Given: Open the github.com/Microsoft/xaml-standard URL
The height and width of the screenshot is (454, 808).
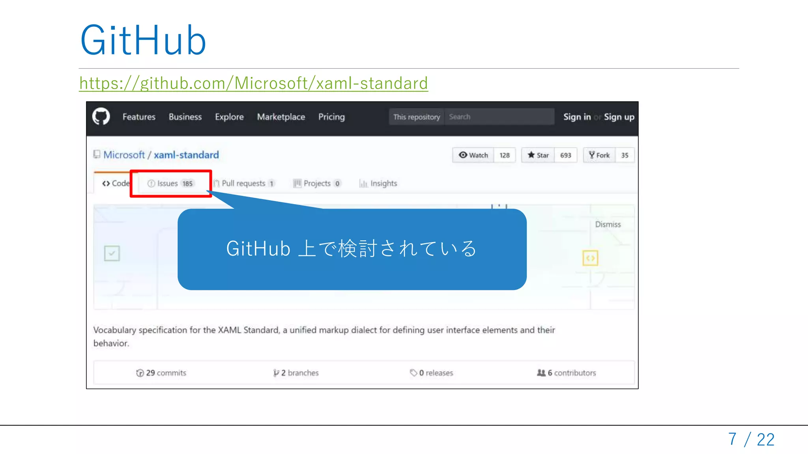Looking at the screenshot, I should pos(253,83).
